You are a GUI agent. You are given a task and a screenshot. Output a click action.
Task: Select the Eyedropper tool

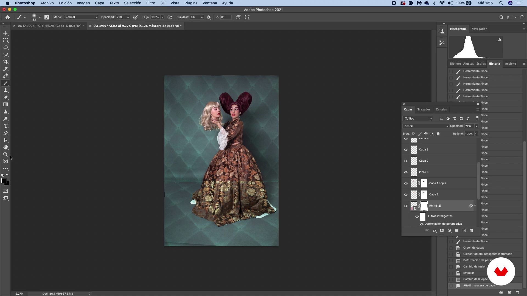(5, 69)
